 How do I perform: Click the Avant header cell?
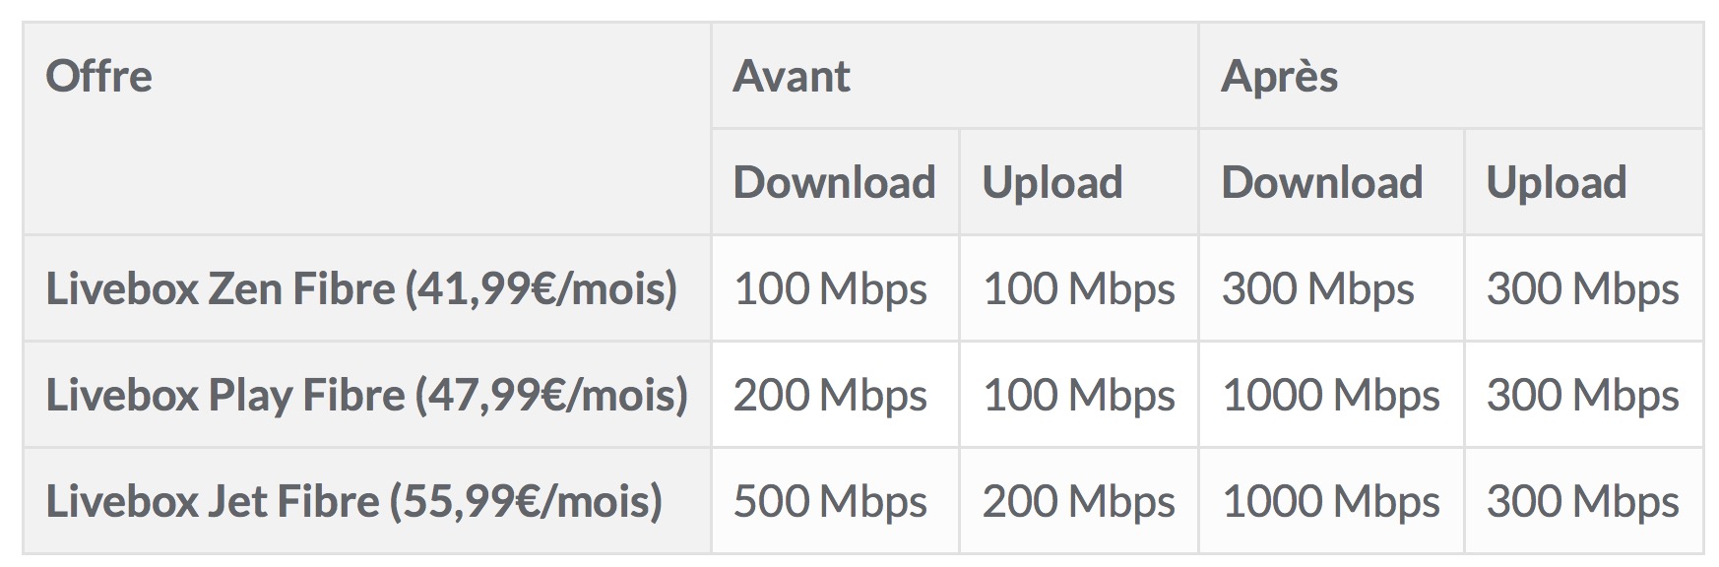point(792,77)
